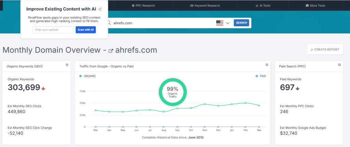Click the Aug organic data point

tap(164, 112)
